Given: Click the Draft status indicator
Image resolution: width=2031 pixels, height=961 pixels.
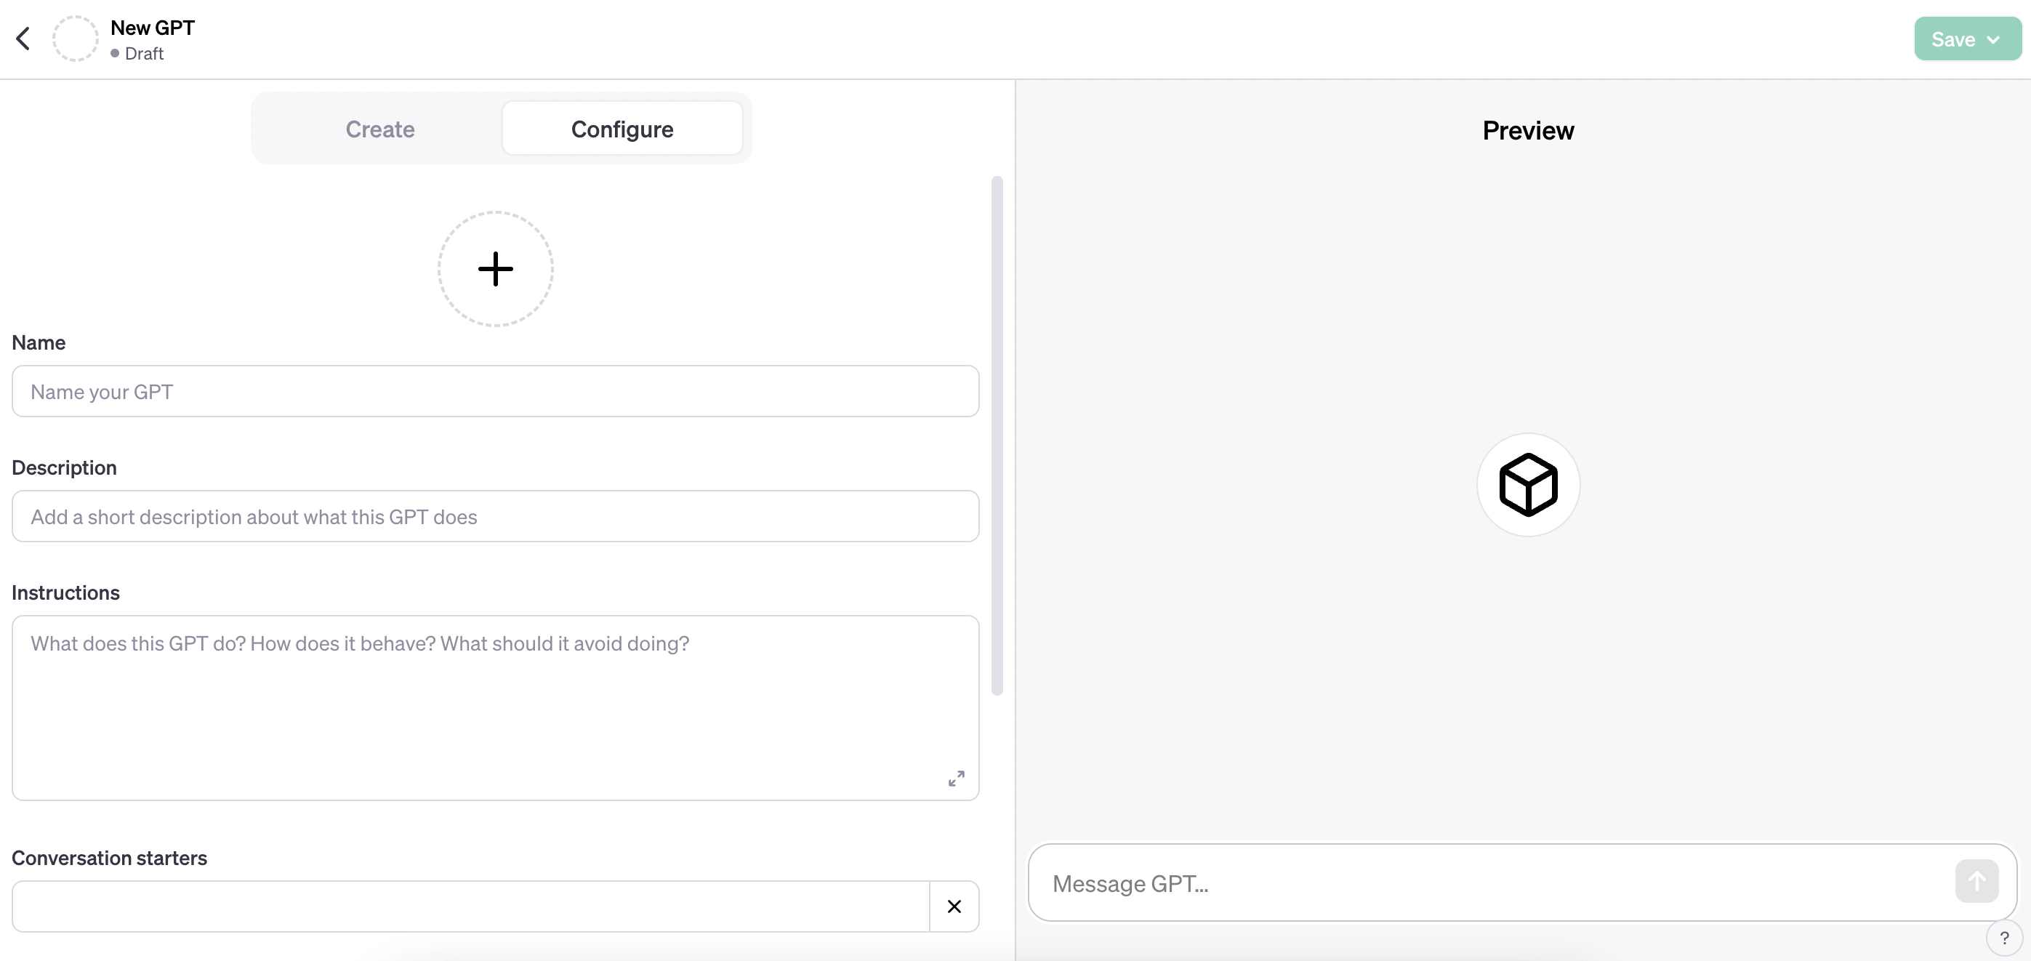Looking at the screenshot, I should pos(137,53).
